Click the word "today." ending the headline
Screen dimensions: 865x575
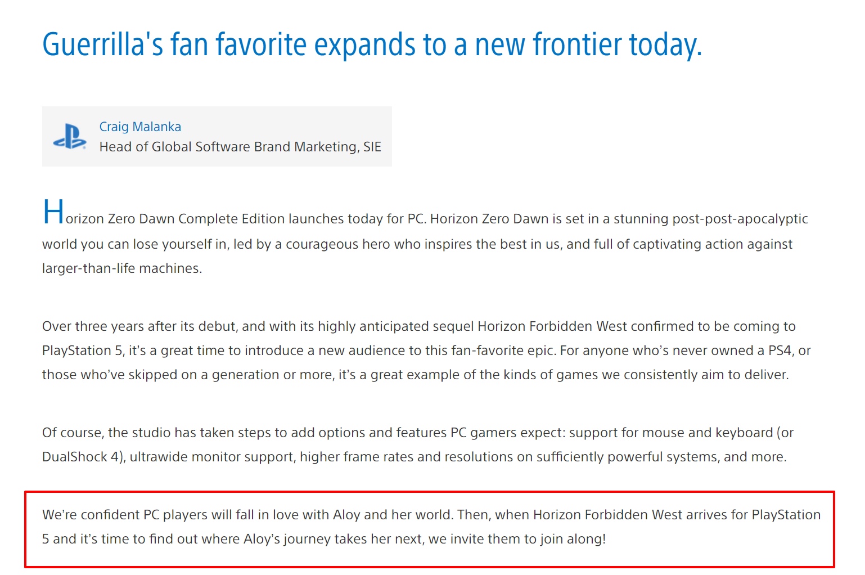[666, 45]
